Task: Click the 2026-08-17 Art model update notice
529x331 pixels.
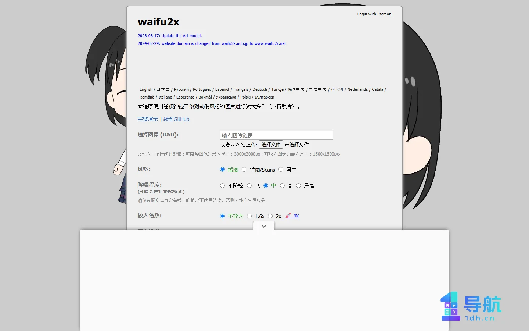Action: [x=170, y=36]
